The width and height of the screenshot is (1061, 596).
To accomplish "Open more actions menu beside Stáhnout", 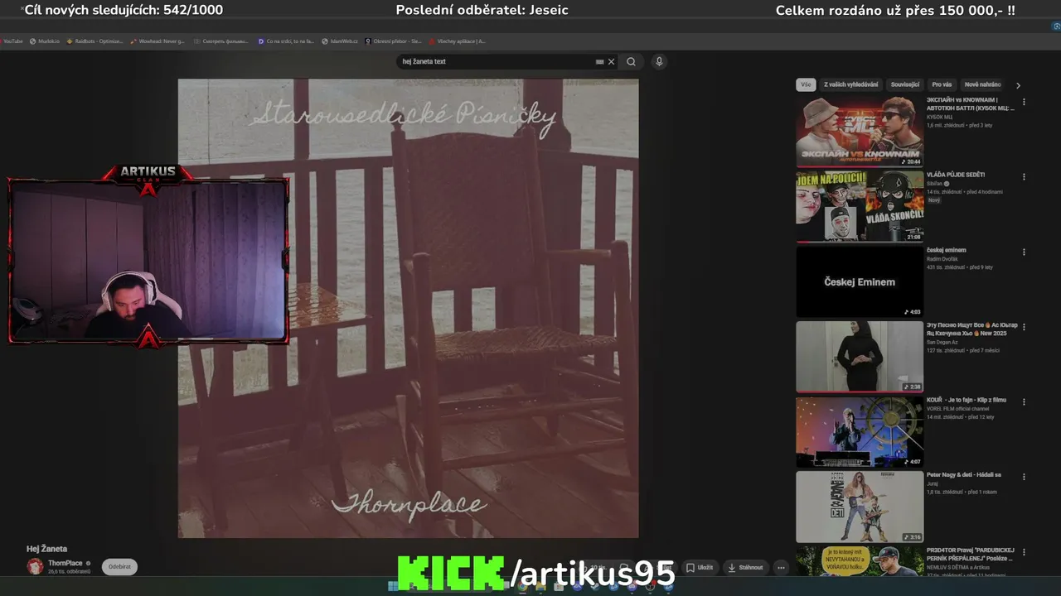I will pyautogui.click(x=781, y=568).
